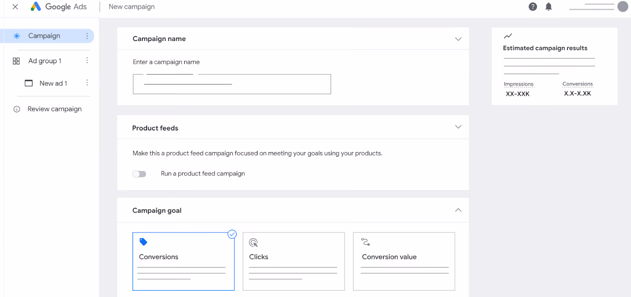Collapse the Campaign name section chevron

point(458,39)
